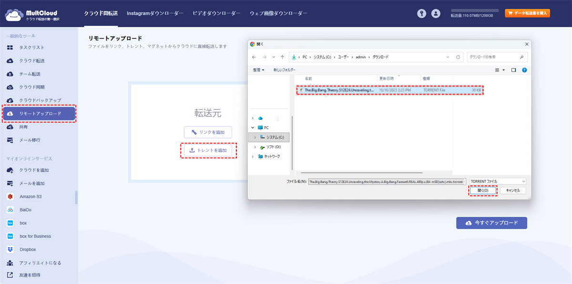Viewport: 572px width, 284px height.
Task: Go back in the file dialog
Action: (x=254, y=57)
